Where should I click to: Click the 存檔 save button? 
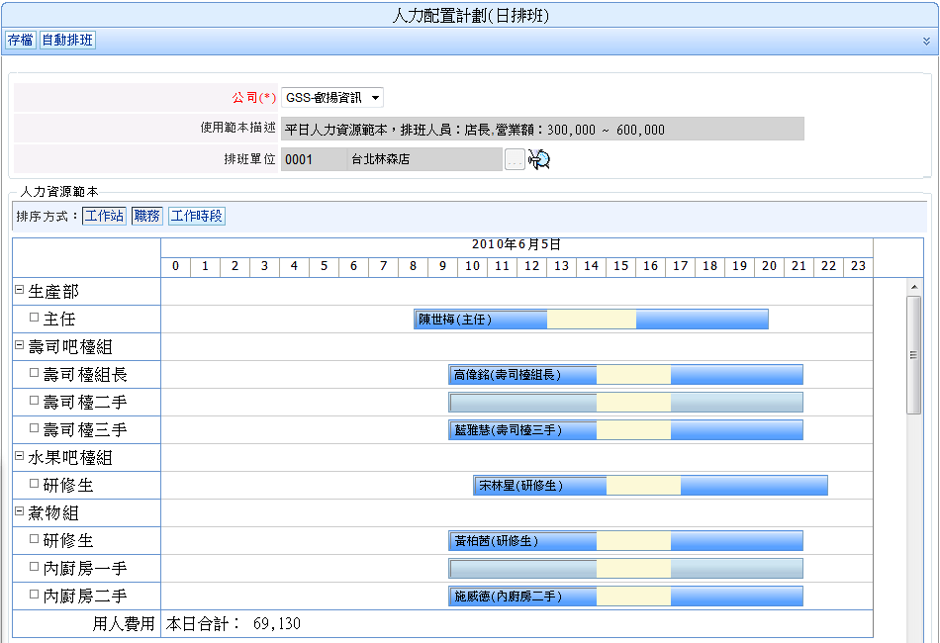[x=20, y=41]
